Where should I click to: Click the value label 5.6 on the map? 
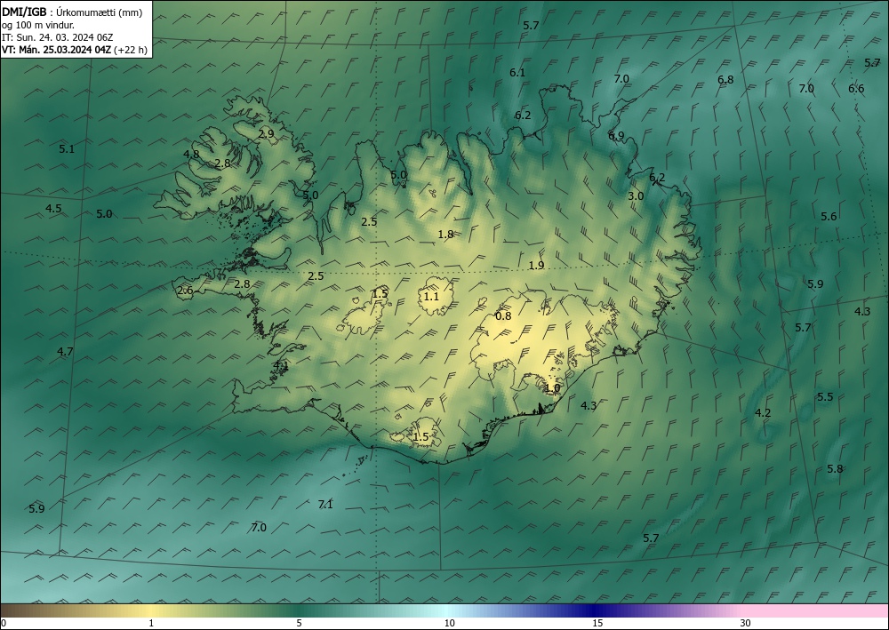pyautogui.click(x=829, y=217)
